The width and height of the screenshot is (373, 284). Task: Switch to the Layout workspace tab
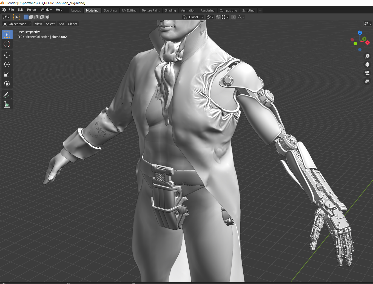tap(76, 10)
